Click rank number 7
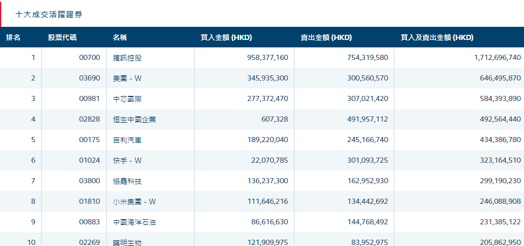 [33, 181]
